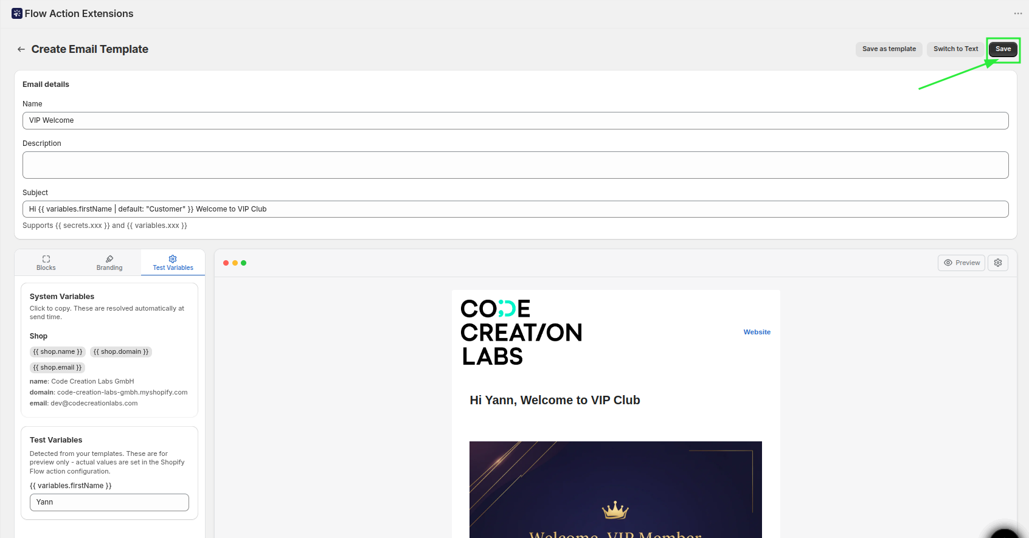
Task: Click Save as template
Action: [889, 49]
